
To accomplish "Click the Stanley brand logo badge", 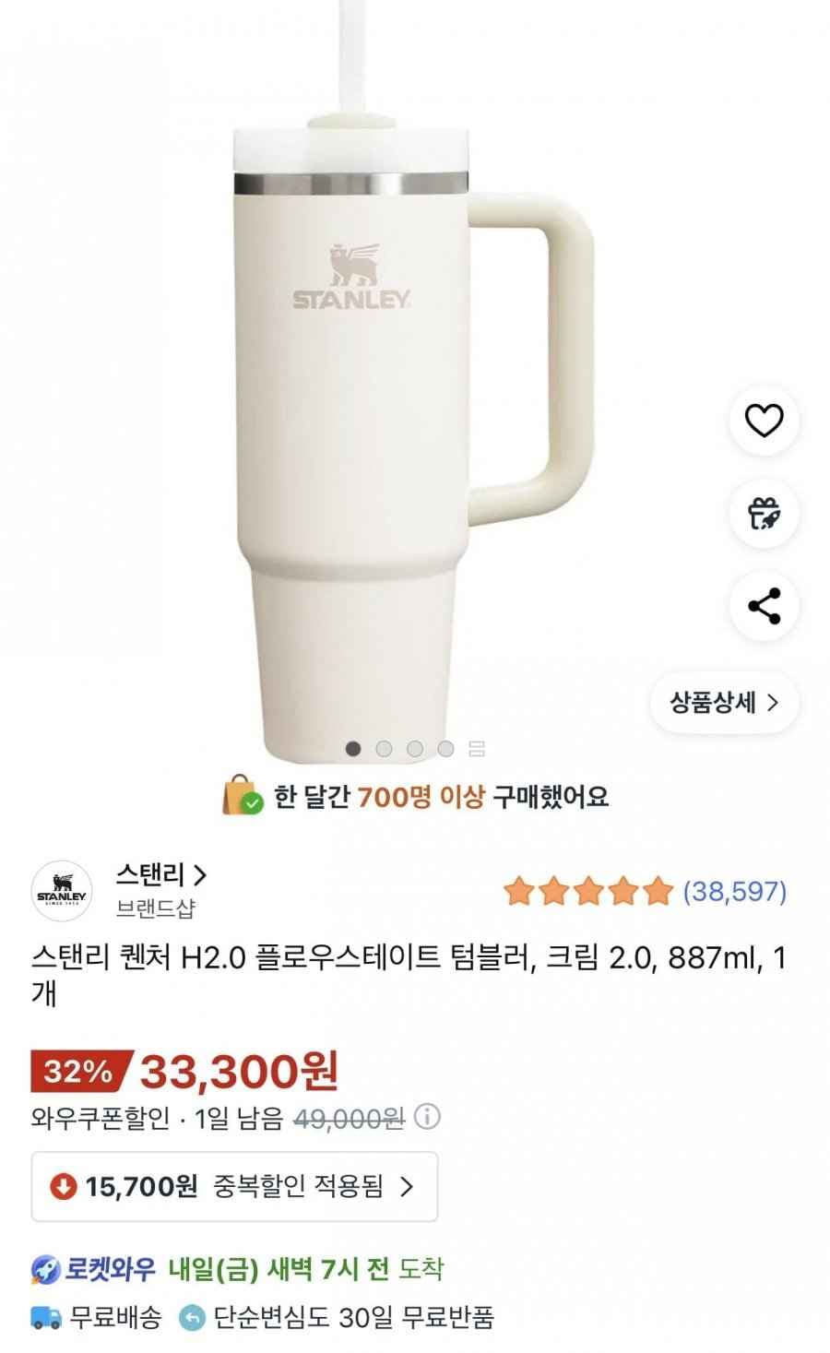I will 65,888.
